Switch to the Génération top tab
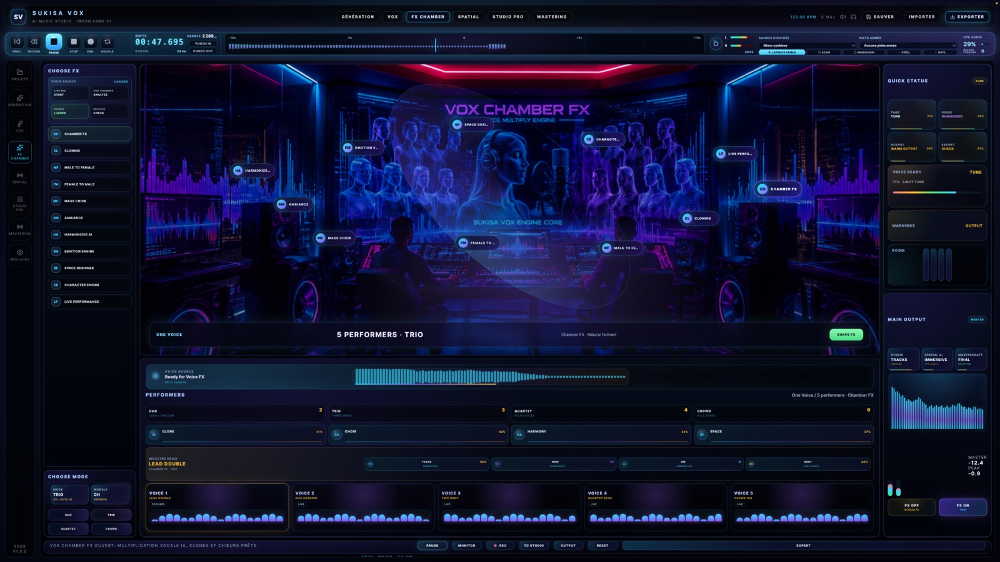 pos(357,17)
